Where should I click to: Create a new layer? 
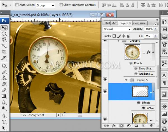pyautogui.click(x=144, y=126)
